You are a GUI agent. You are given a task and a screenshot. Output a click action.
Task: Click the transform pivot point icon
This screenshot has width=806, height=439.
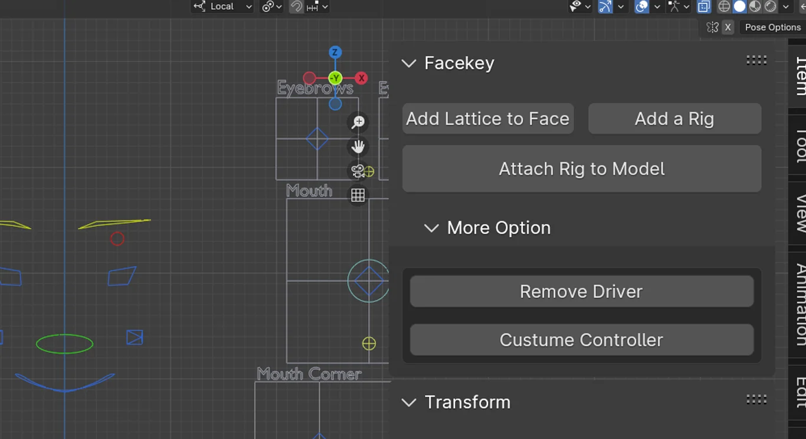[x=268, y=6]
